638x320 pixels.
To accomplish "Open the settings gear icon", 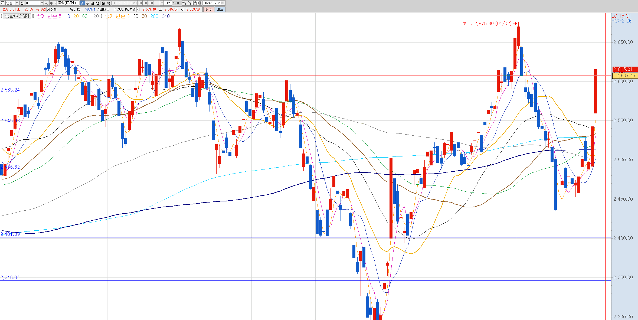I will coord(200,3).
